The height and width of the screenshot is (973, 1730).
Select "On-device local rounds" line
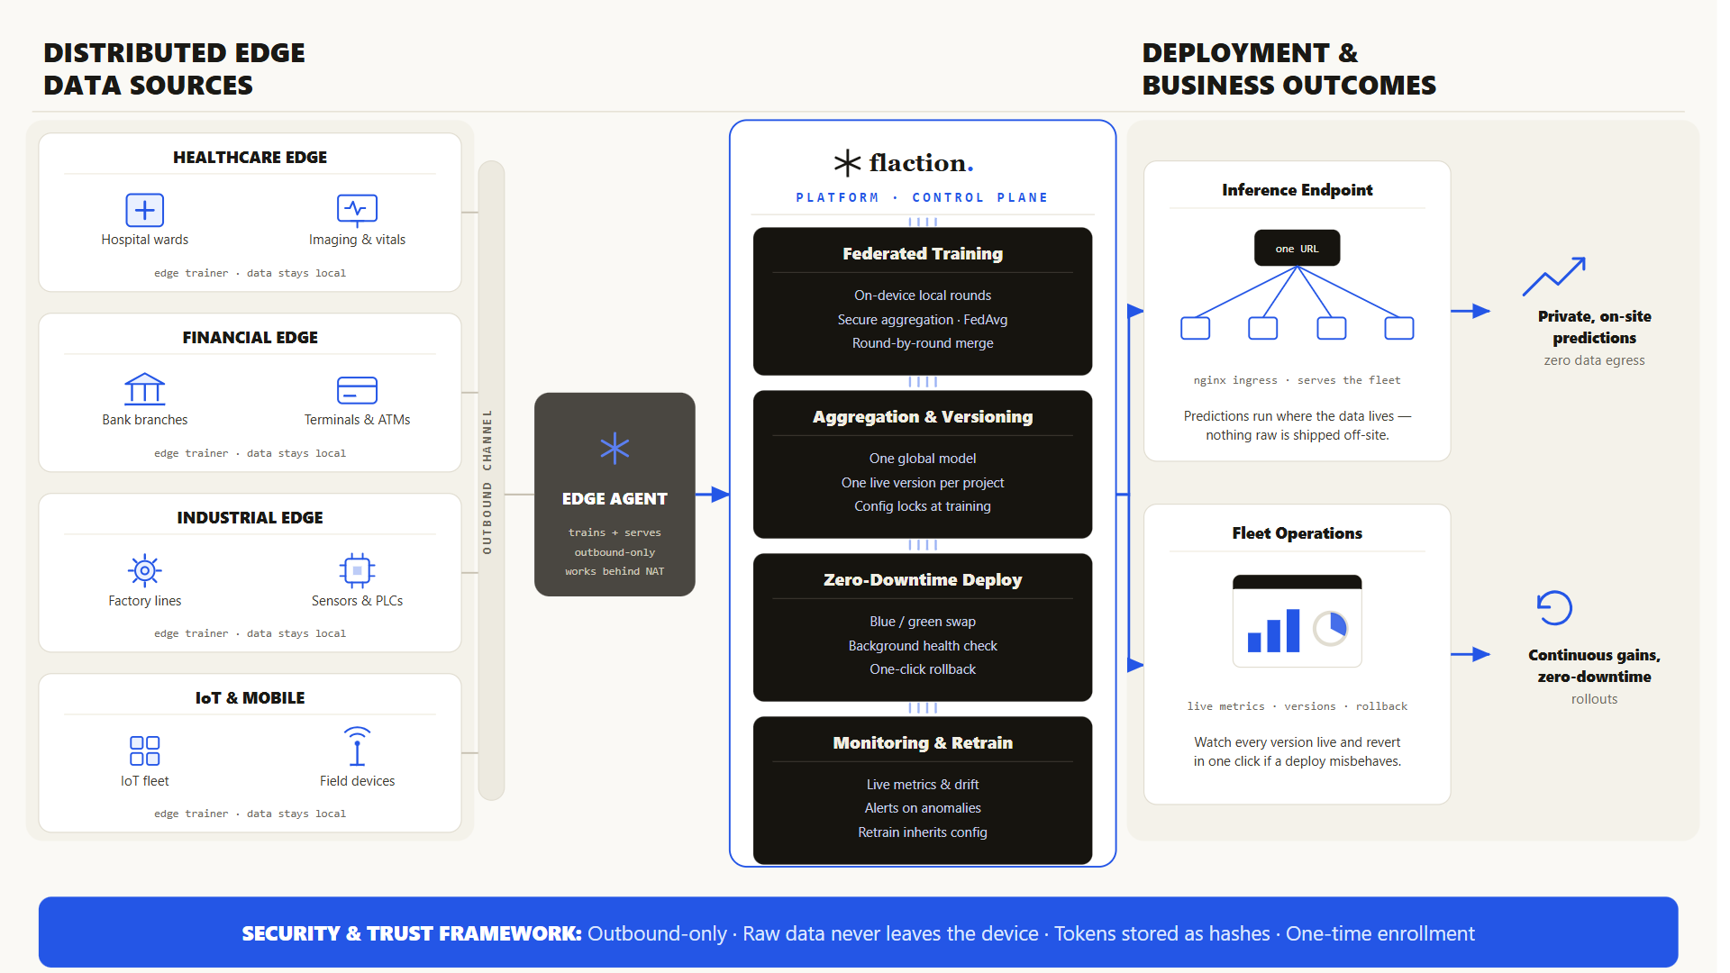923,296
